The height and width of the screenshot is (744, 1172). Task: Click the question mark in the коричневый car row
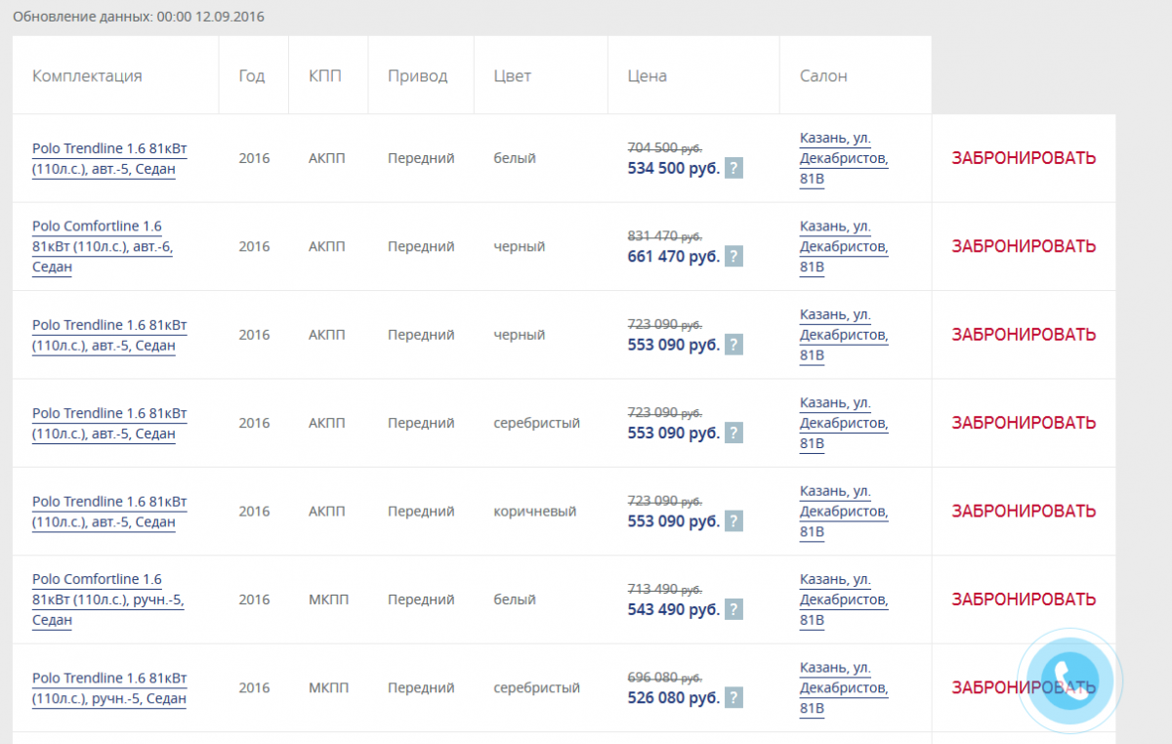click(x=733, y=521)
